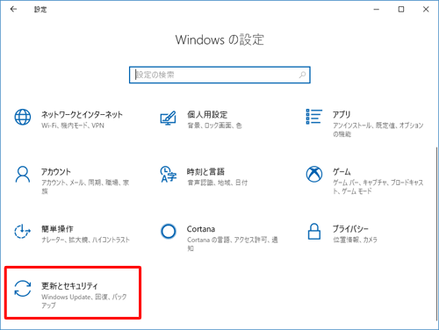Click the Windows Update description text
This screenshot has width=439, height=330.
[x=84, y=301]
